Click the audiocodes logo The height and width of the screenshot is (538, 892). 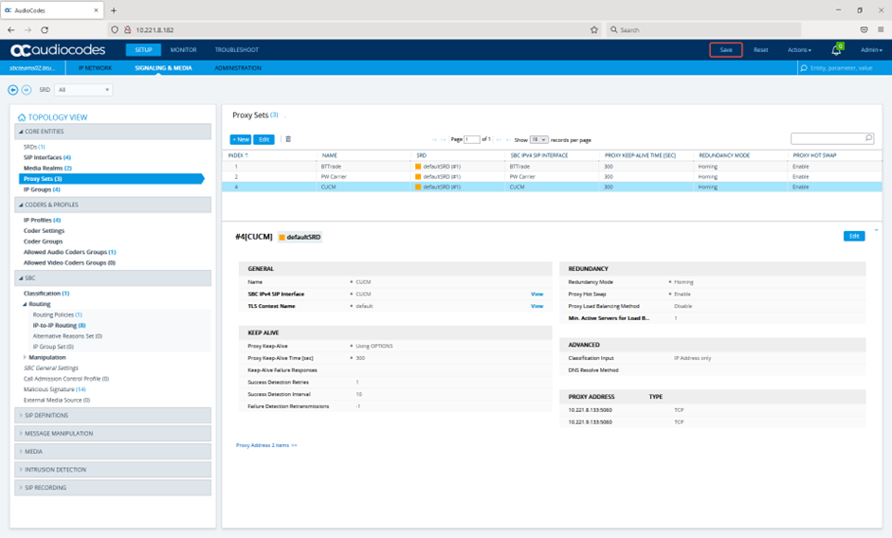point(58,50)
